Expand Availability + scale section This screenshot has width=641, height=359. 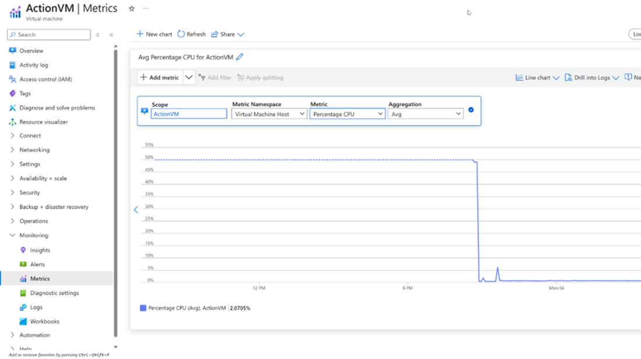[x=12, y=178]
